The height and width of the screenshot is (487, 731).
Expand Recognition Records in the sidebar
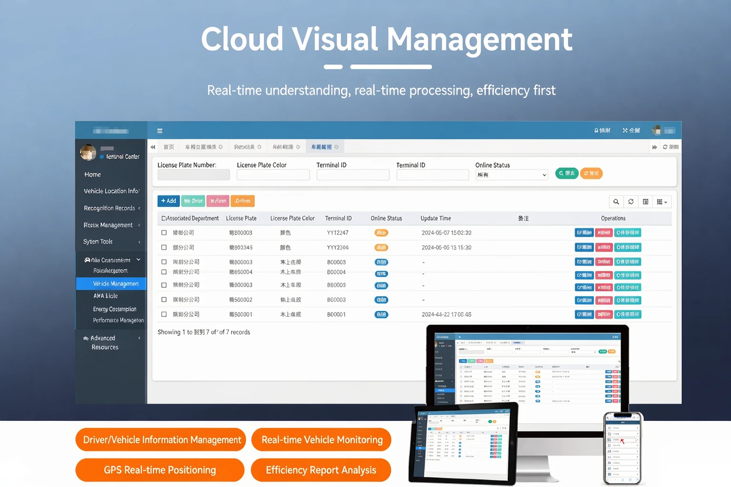pyautogui.click(x=111, y=208)
